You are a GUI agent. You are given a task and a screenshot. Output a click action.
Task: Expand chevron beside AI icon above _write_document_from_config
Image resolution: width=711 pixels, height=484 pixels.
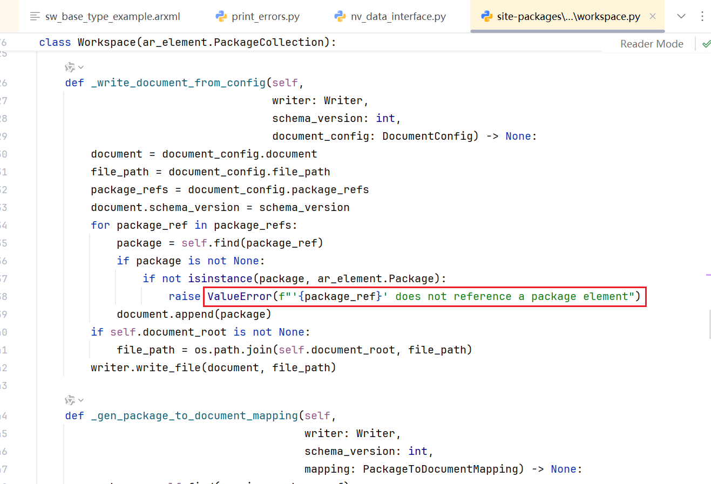(x=81, y=67)
